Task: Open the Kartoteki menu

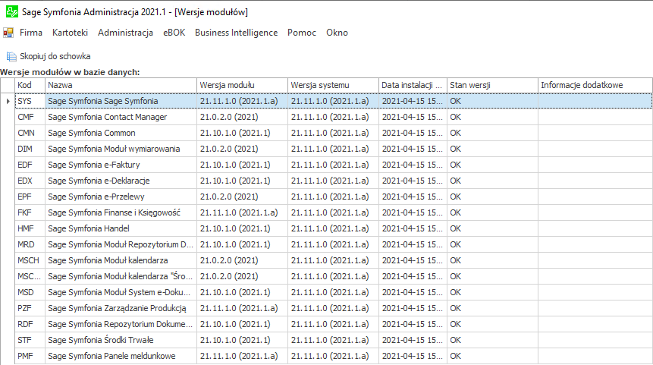Action: click(70, 33)
